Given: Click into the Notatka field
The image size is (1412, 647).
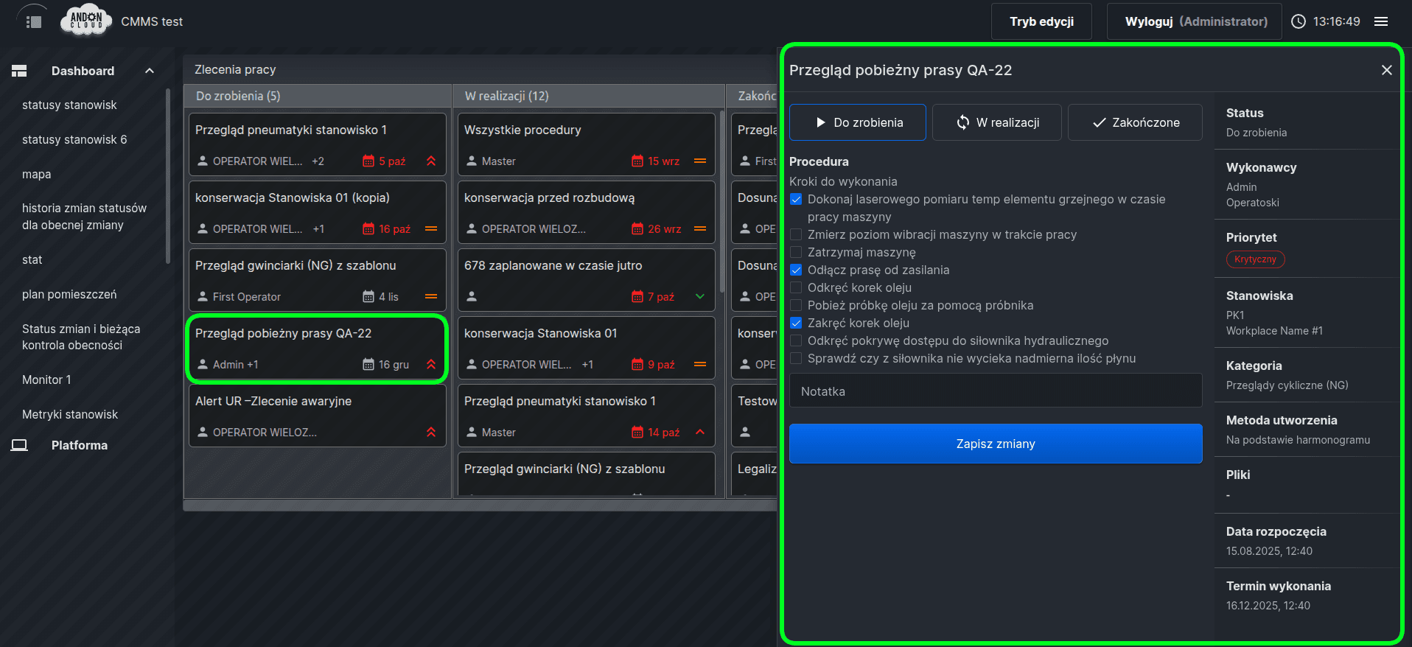Looking at the screenshot, I should (x=996, y=391).
